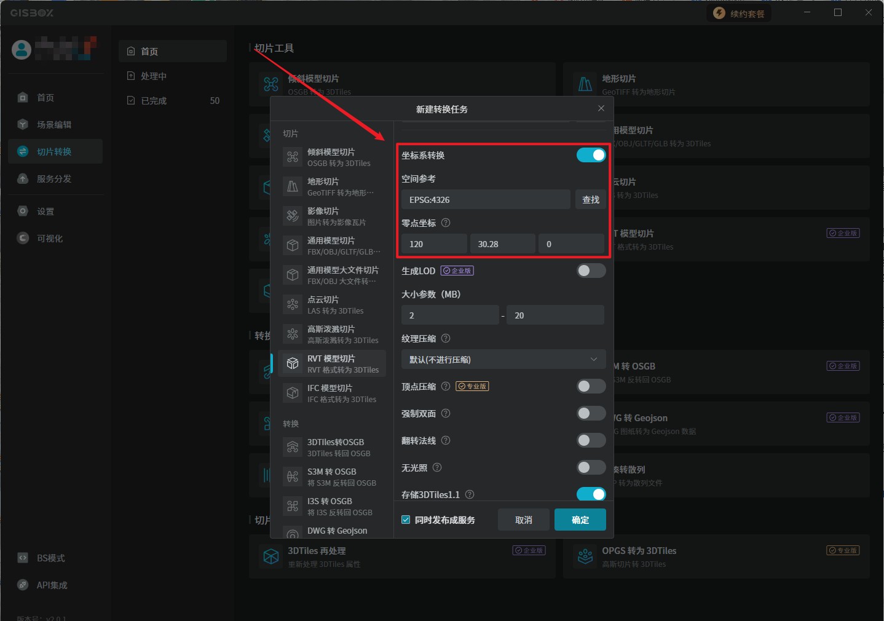Image resolution: width=884 pixels, height=621 pixels.
Task: Select the IFC model slicing icon
Action: tap(293, 393)
